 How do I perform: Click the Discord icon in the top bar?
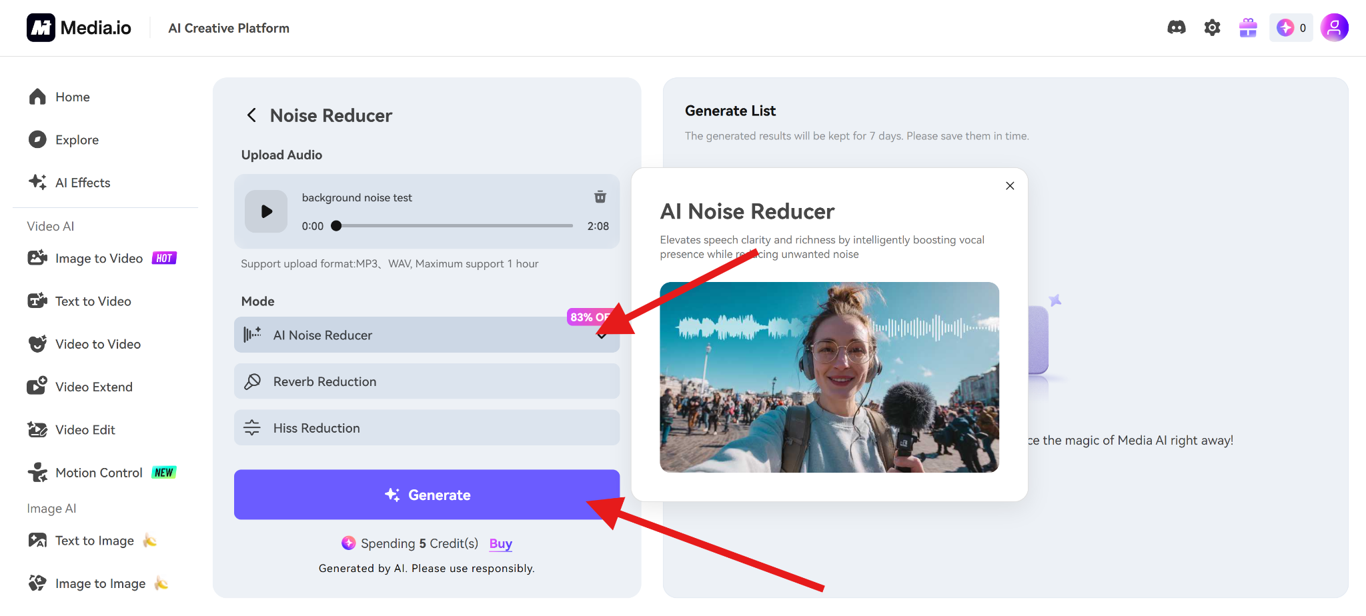[1176, 27]
